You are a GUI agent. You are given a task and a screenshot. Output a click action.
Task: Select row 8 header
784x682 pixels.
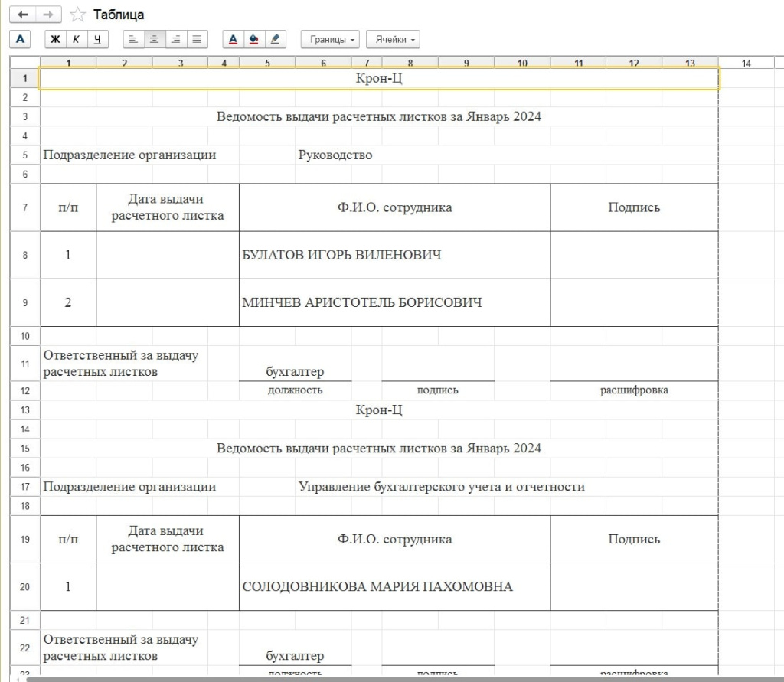tap(25, 255)
